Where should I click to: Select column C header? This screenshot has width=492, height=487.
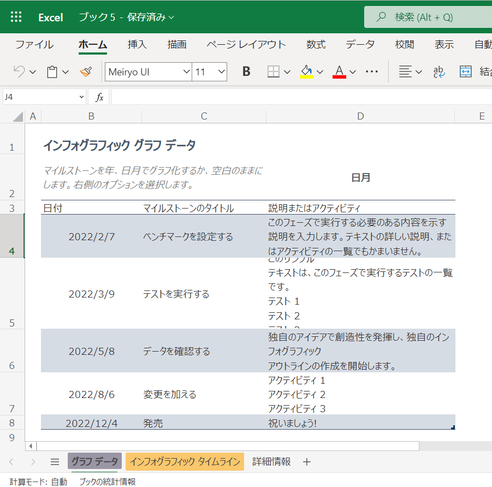[204, 116]
